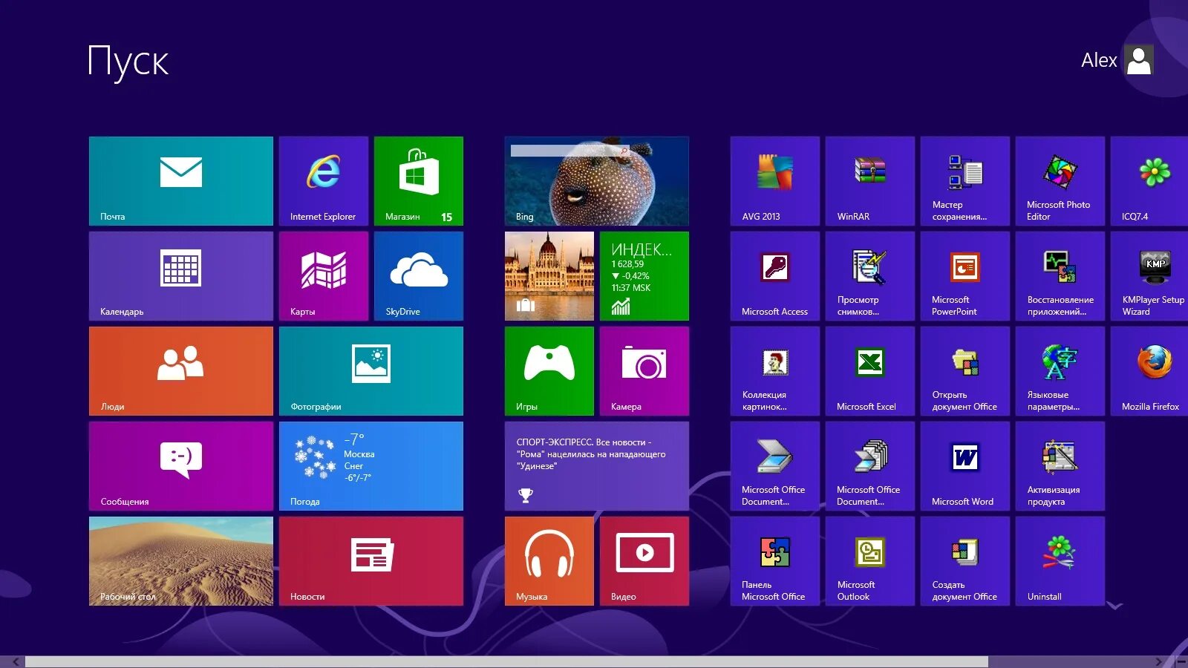This screenshot has height=668, width=1188.
Task: Launch WinRAR
Action: pos(870,181)
